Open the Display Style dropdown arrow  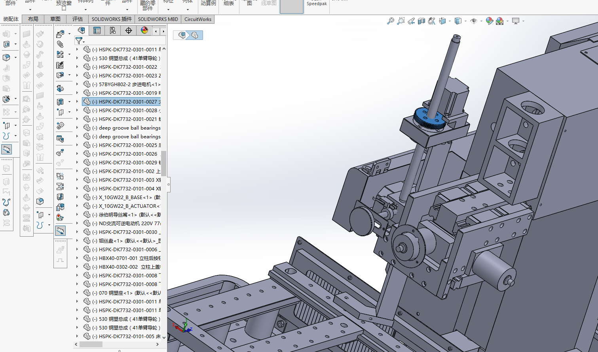click(x=465, y=21)
